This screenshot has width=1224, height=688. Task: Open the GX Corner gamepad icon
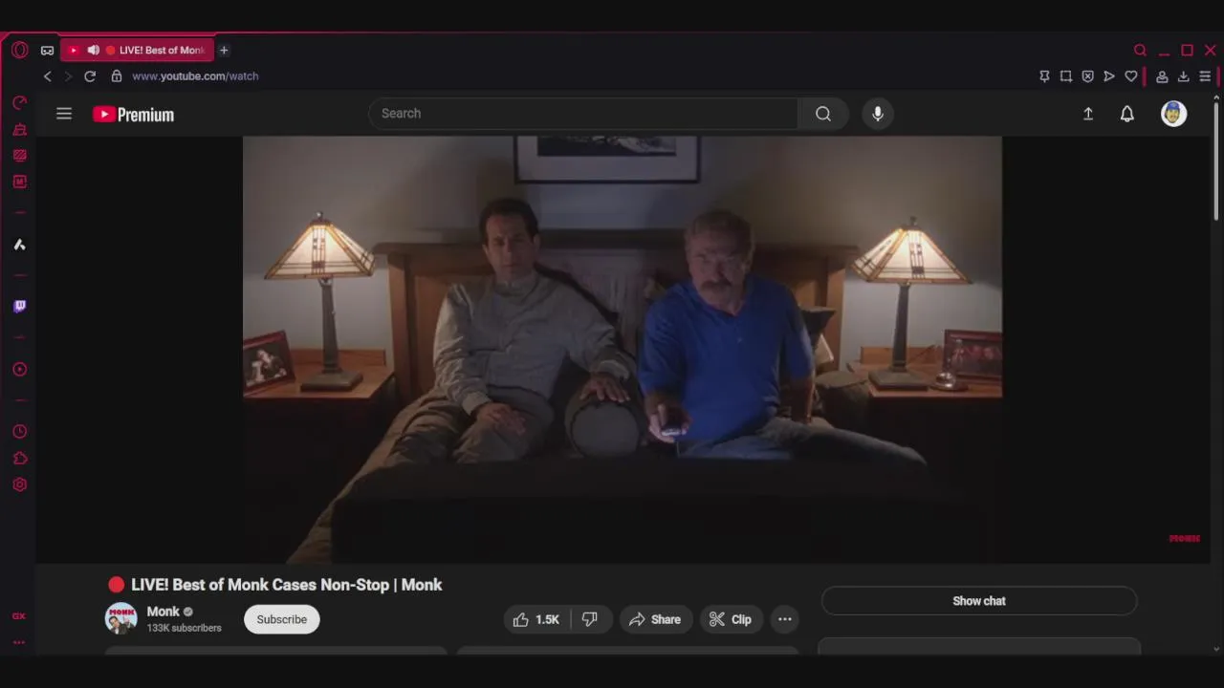click(47, 51)
